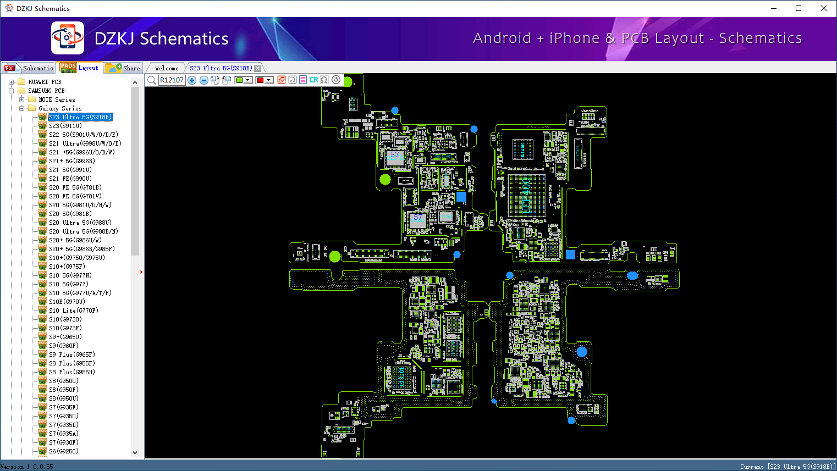Select the S23 Ultra 5G(S918B) document tab

pyautogui.click(x=221, y=68)
